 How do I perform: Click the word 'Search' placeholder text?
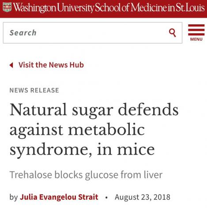23,33
